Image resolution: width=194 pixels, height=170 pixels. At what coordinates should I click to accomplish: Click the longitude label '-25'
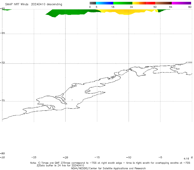[34, 157]
